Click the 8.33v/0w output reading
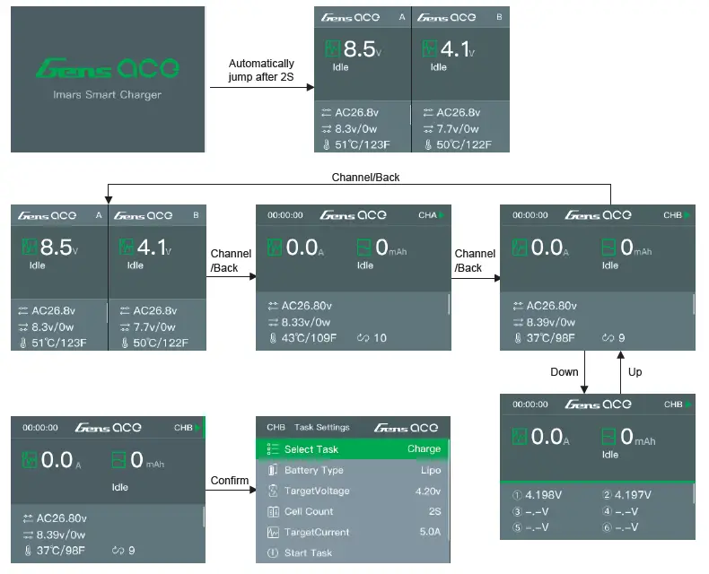Viewport: 709px width, 574px height. pos(306,322)
